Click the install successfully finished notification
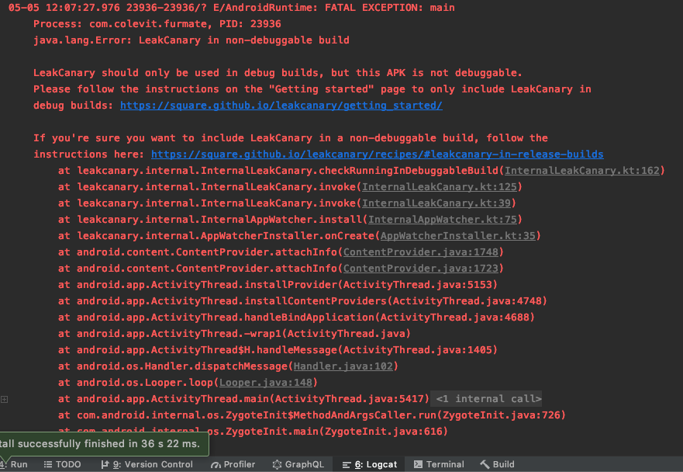 coord(104,443)
